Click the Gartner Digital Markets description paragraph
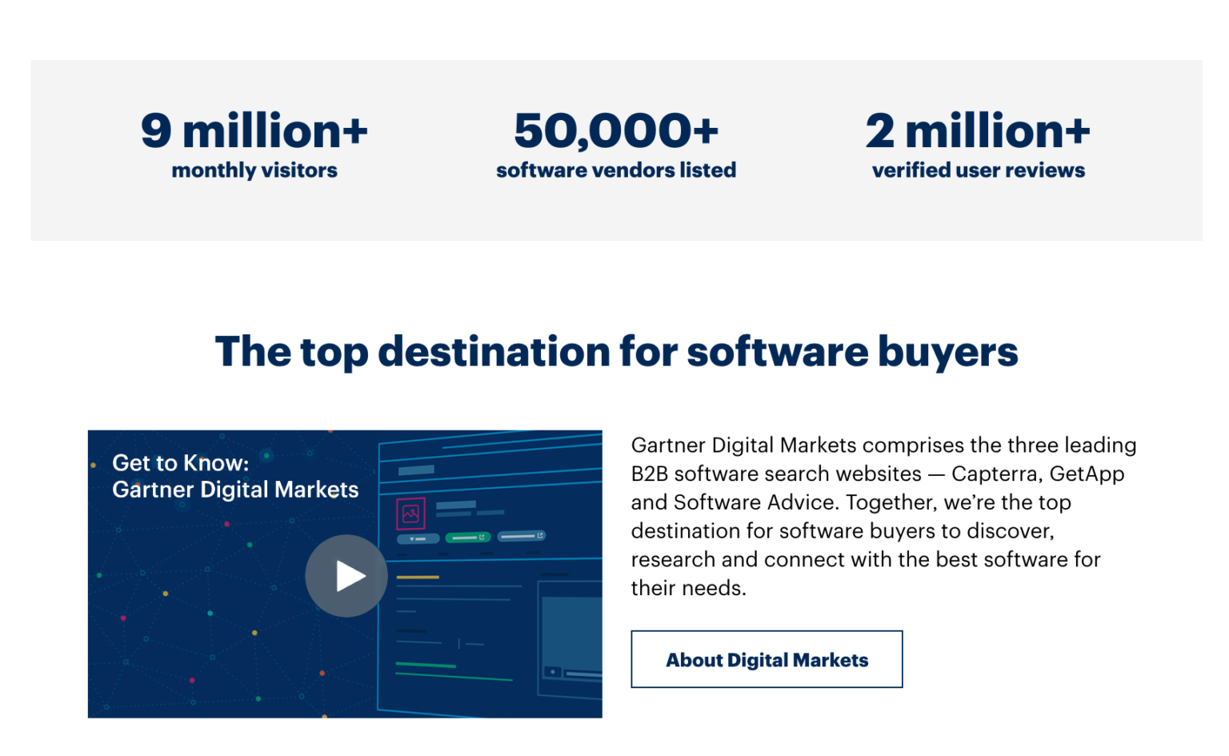Screen dimensions: 1229x756 pyautogui.click(x=883, y=516)
